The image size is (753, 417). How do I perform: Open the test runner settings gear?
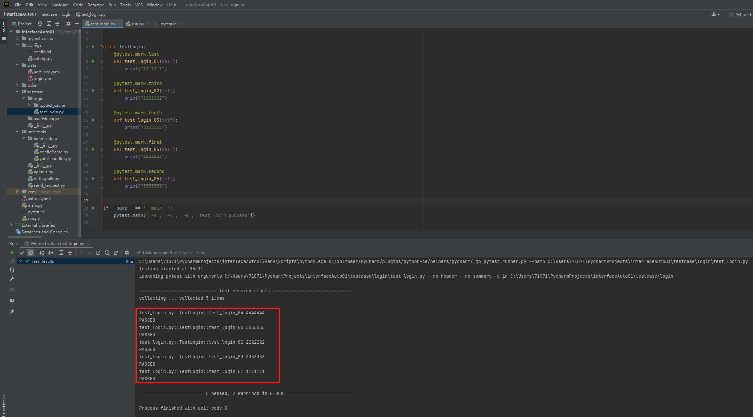pyautogui.click(x=127, y=253)
